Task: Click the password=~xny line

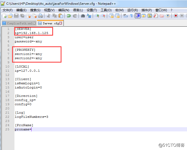Action: tap(28, 41)
